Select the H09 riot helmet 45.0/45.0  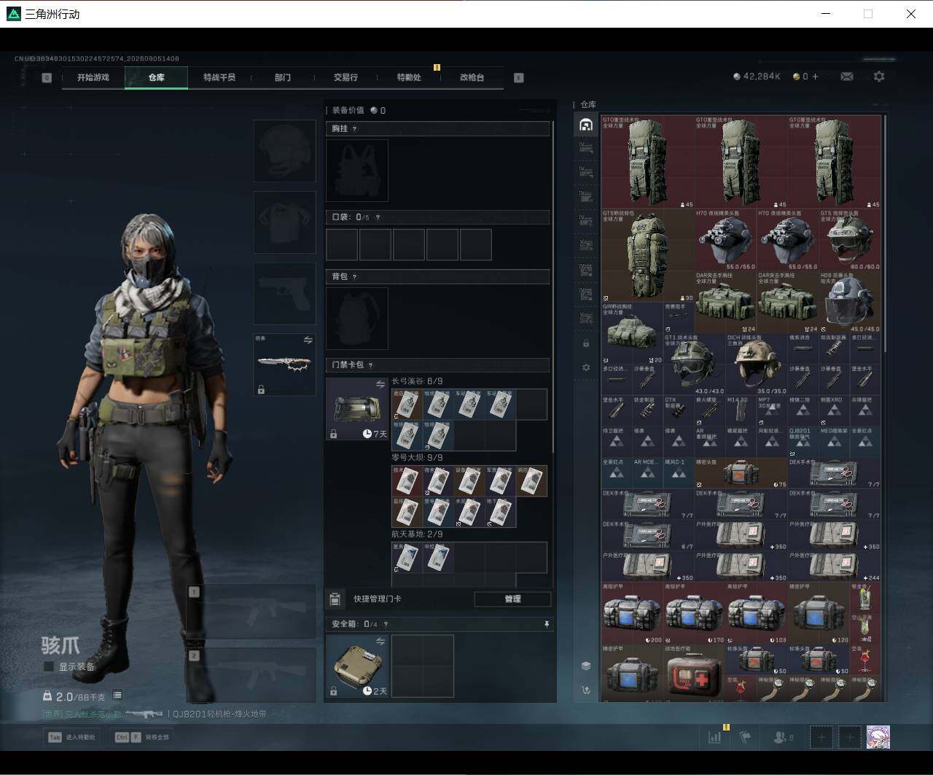pos(850,303)
